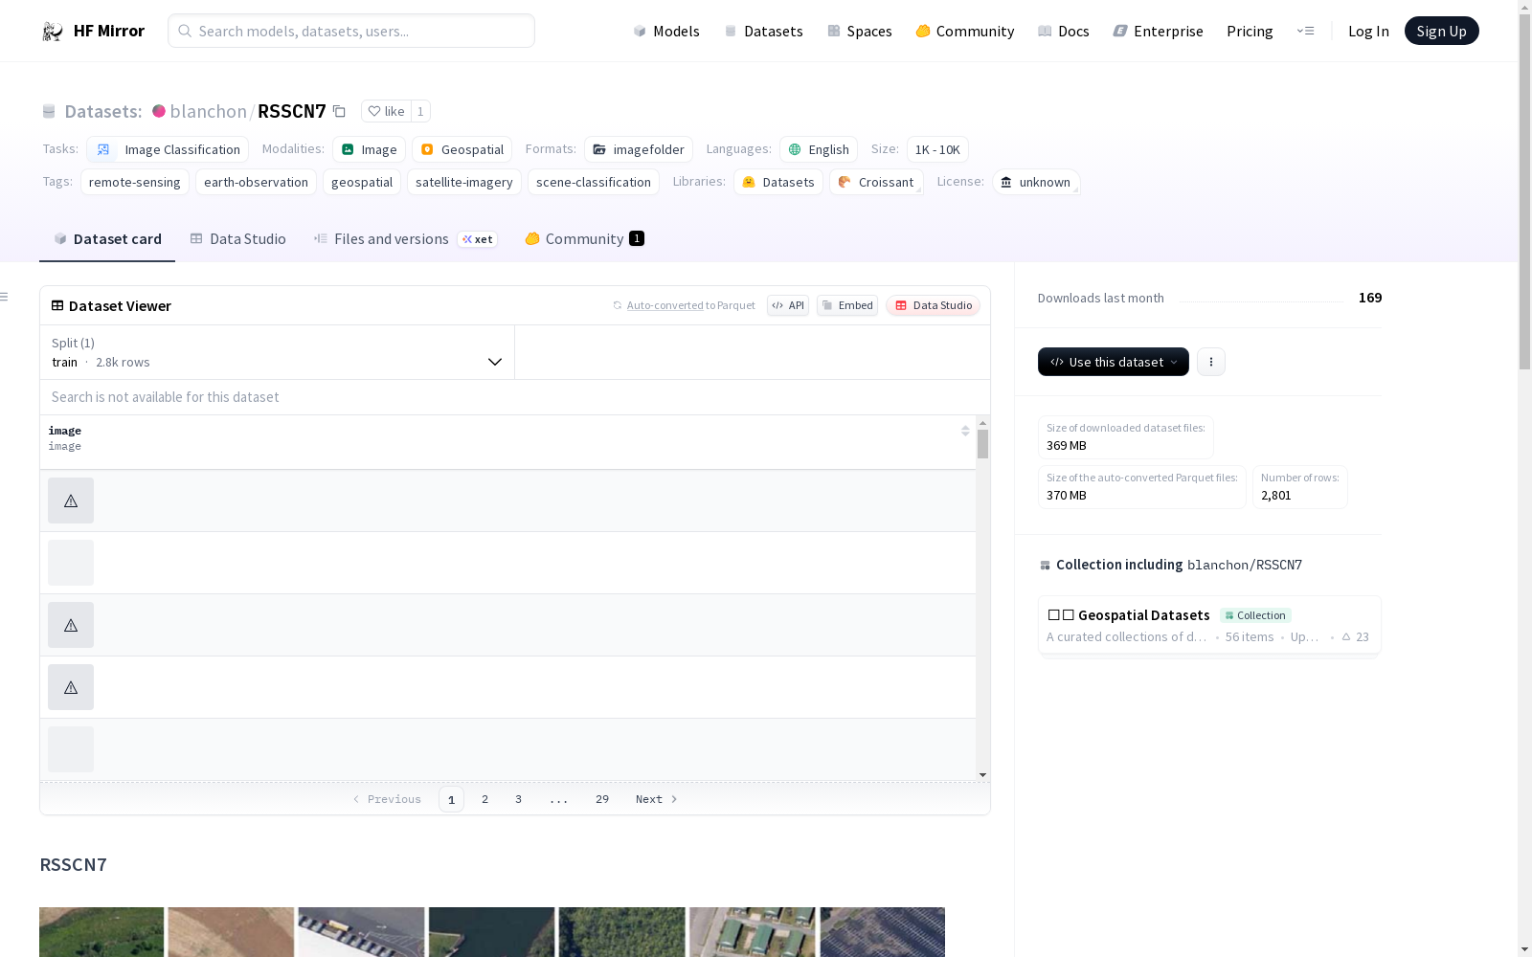Go to page 3 of viewer
This screenshot has width=1532, height=957.
click(x=519, y=799)
